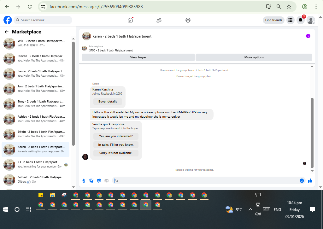Open the conversation information icon
Viewport: 323px width, 229px height.
click(x=308, y=36)
